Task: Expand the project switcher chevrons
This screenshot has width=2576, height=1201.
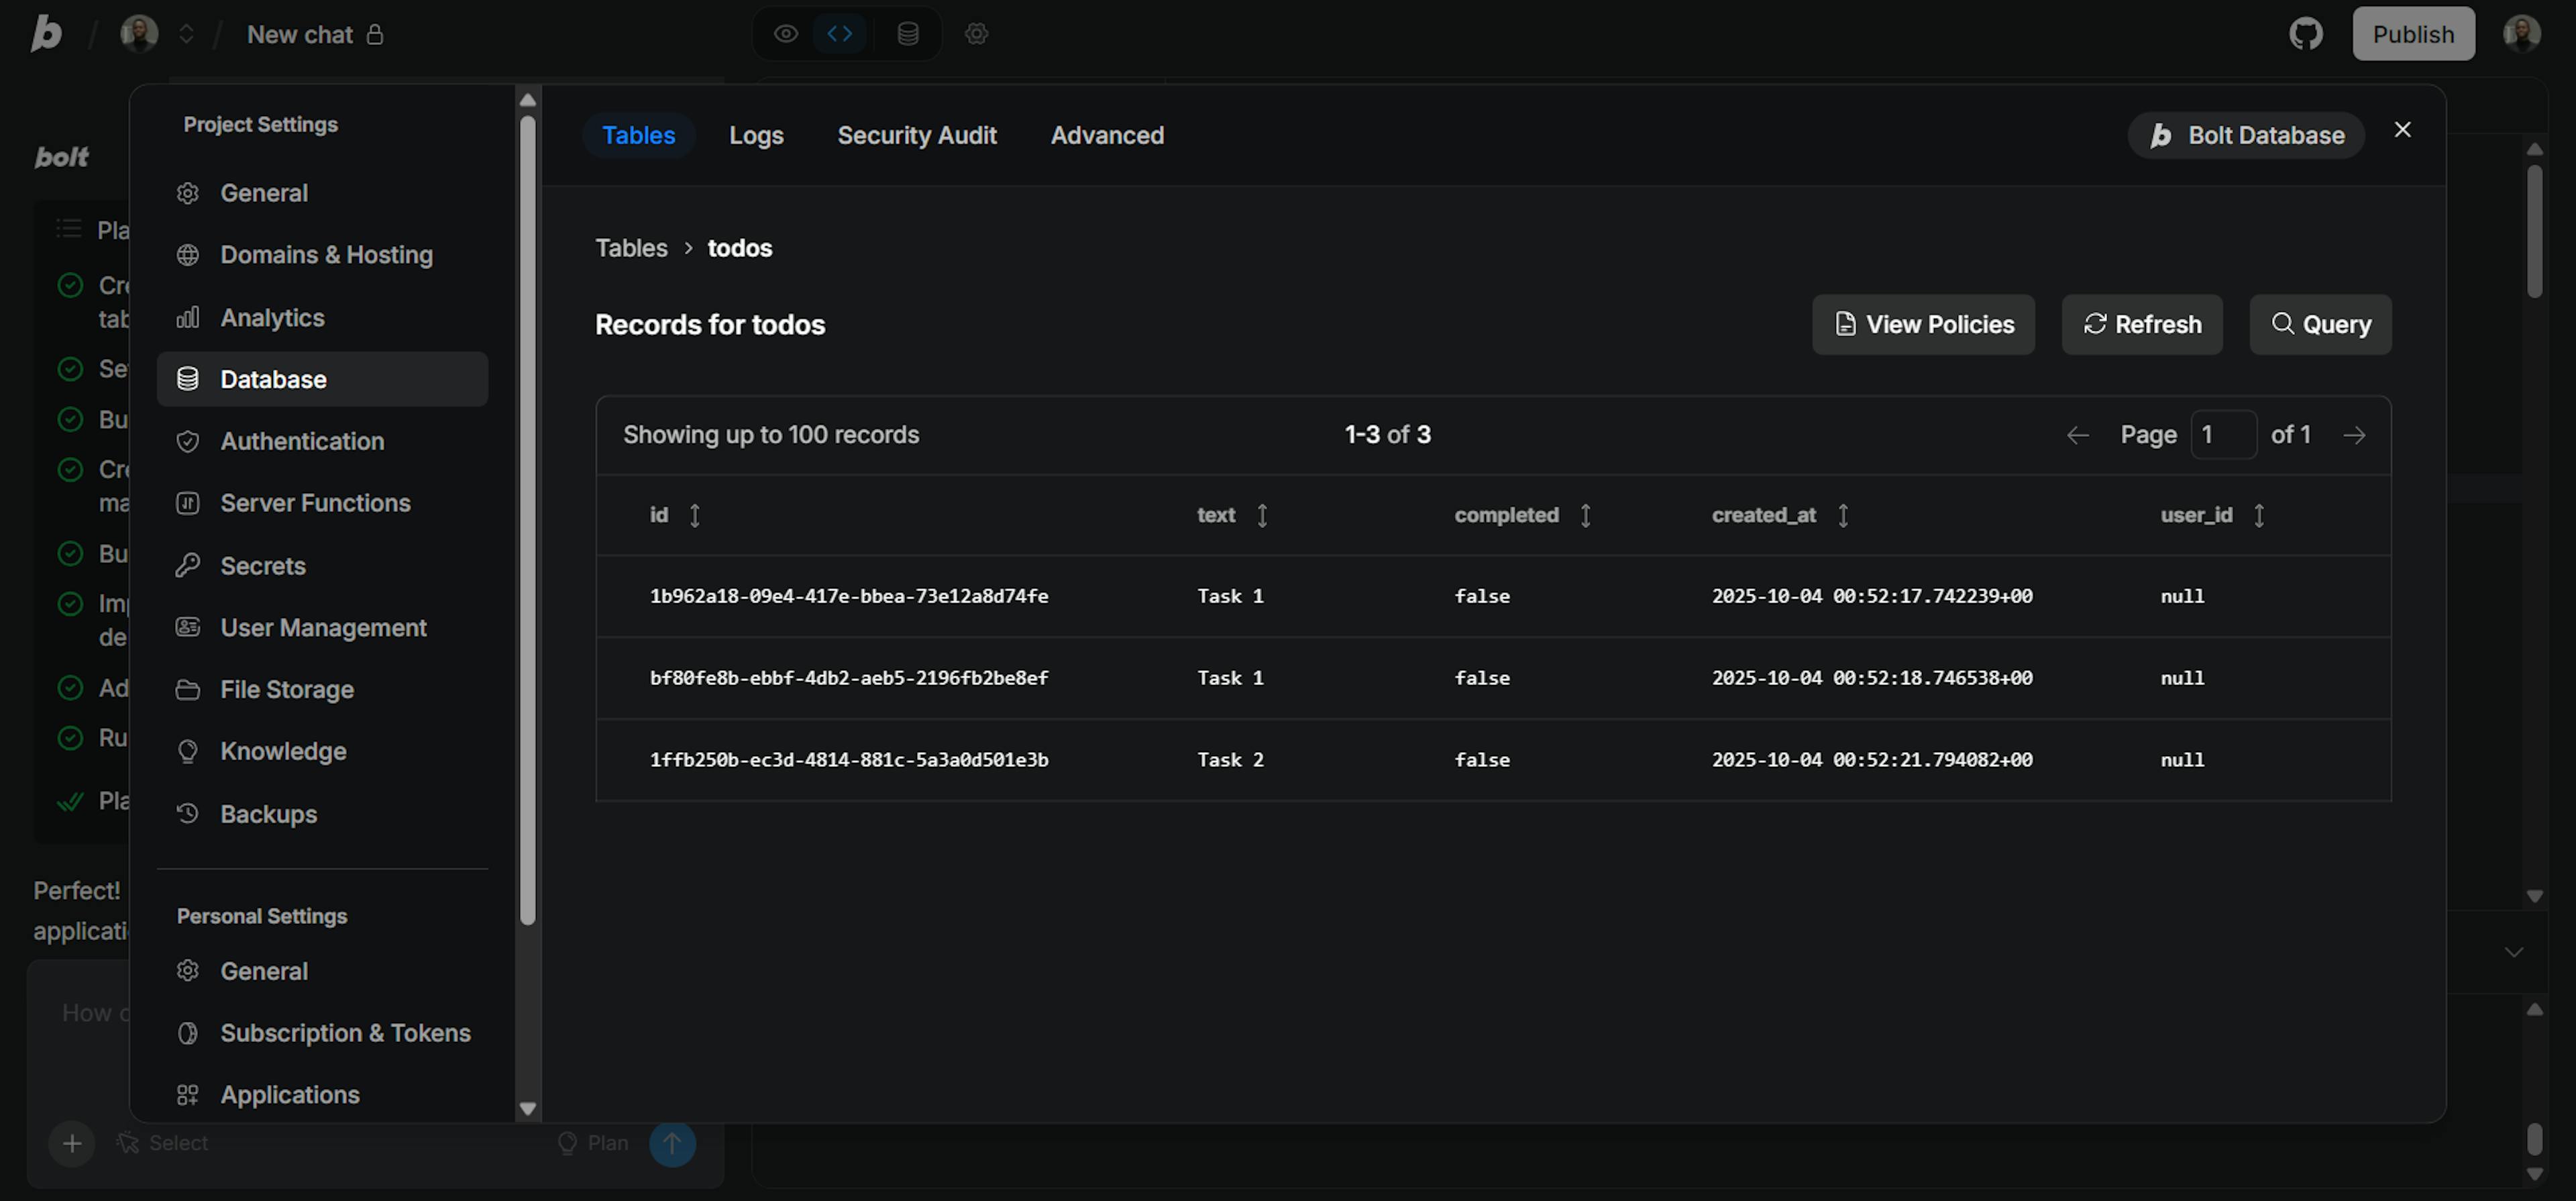Action: coord(186,34)
